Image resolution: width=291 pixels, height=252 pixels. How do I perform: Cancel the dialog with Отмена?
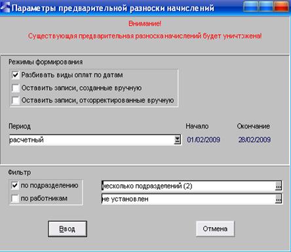pyautogui.click(x=215, y=229)
